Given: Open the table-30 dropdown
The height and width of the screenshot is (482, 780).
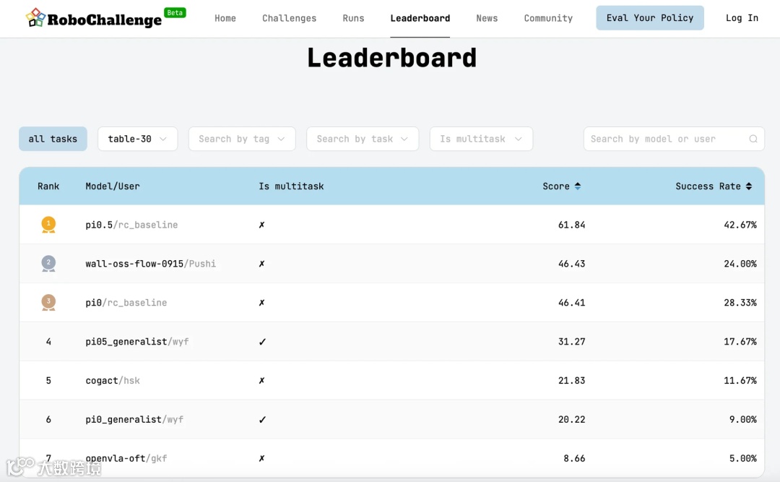Looking at the screenshot, I should tap(137, 139).
